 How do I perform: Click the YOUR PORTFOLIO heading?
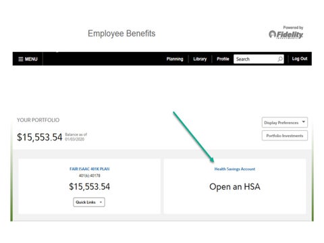[x=38, y=120]
